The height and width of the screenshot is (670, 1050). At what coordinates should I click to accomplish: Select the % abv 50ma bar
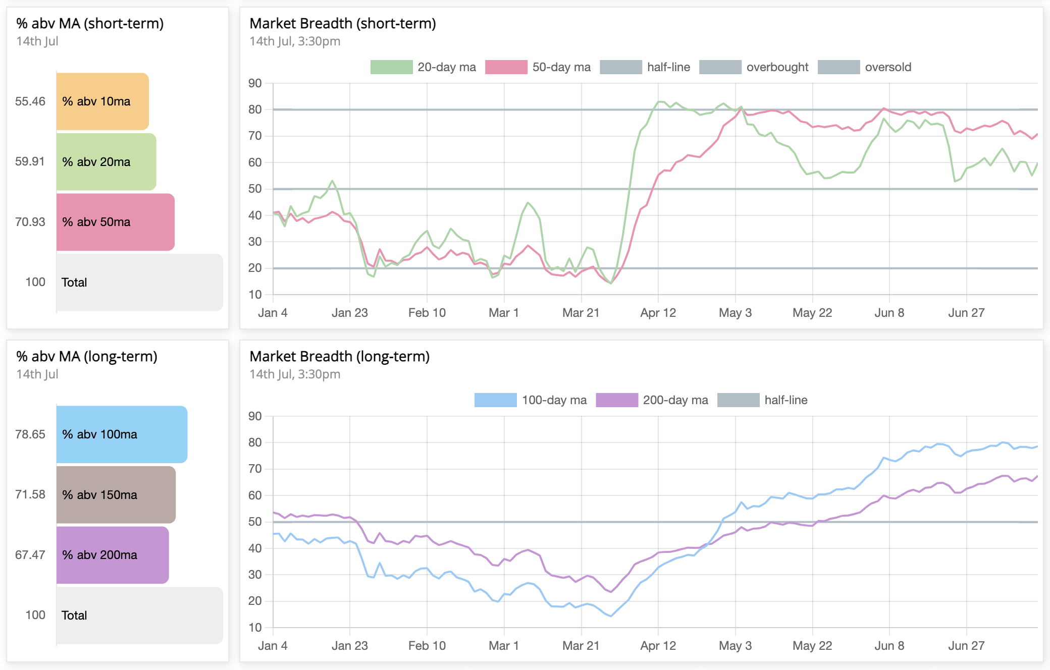pos(116,222)
